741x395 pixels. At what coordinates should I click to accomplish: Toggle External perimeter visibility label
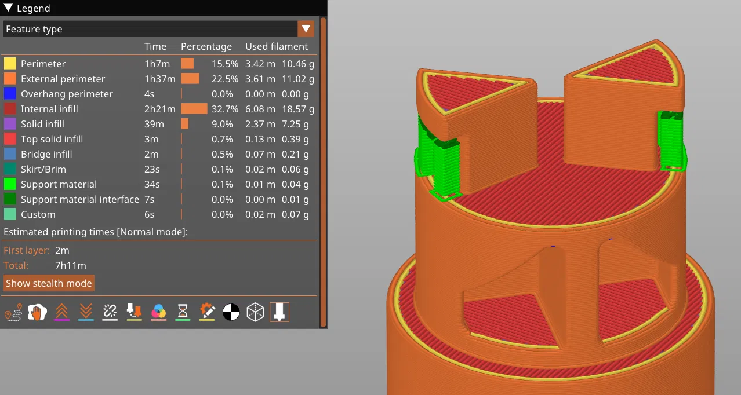click(x=63, y=79)
